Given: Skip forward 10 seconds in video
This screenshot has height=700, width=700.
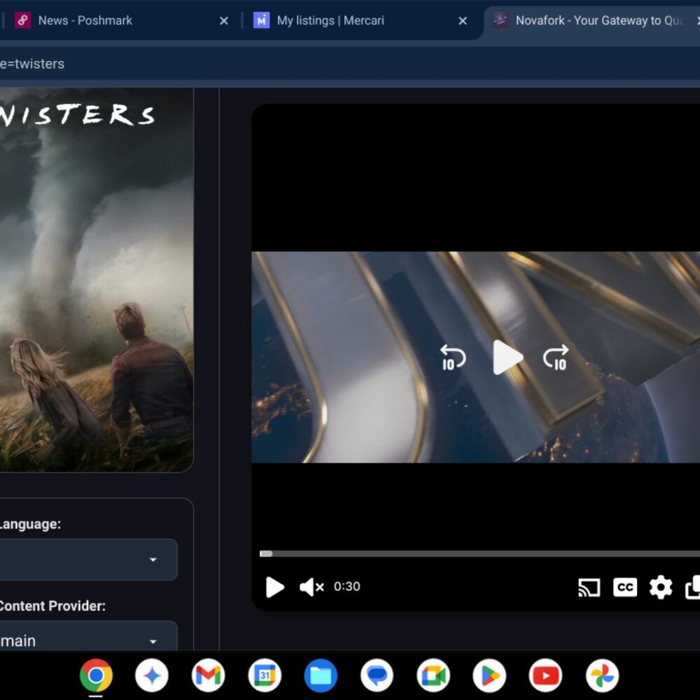Looking at the screenshot, I should pos(556,358).
